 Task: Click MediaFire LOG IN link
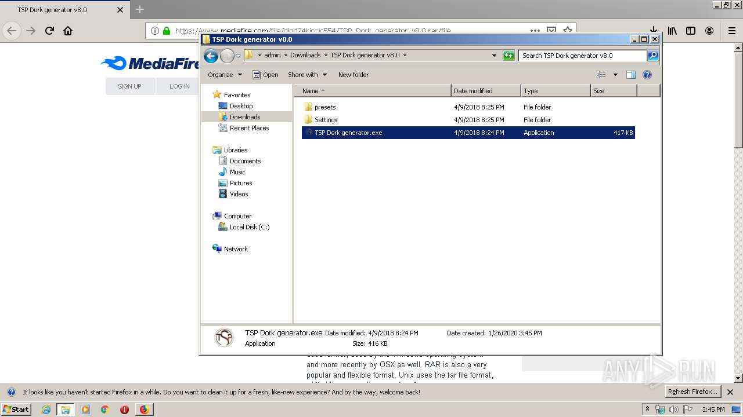(179, 86)
